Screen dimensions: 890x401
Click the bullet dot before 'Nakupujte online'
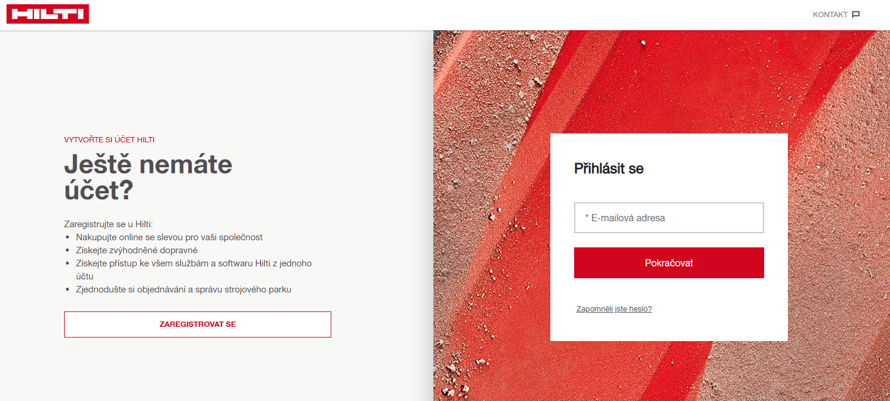pyautogui.click(x=68, y=237)
